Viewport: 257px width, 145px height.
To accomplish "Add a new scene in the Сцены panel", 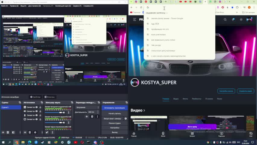I will coord(3,132).
